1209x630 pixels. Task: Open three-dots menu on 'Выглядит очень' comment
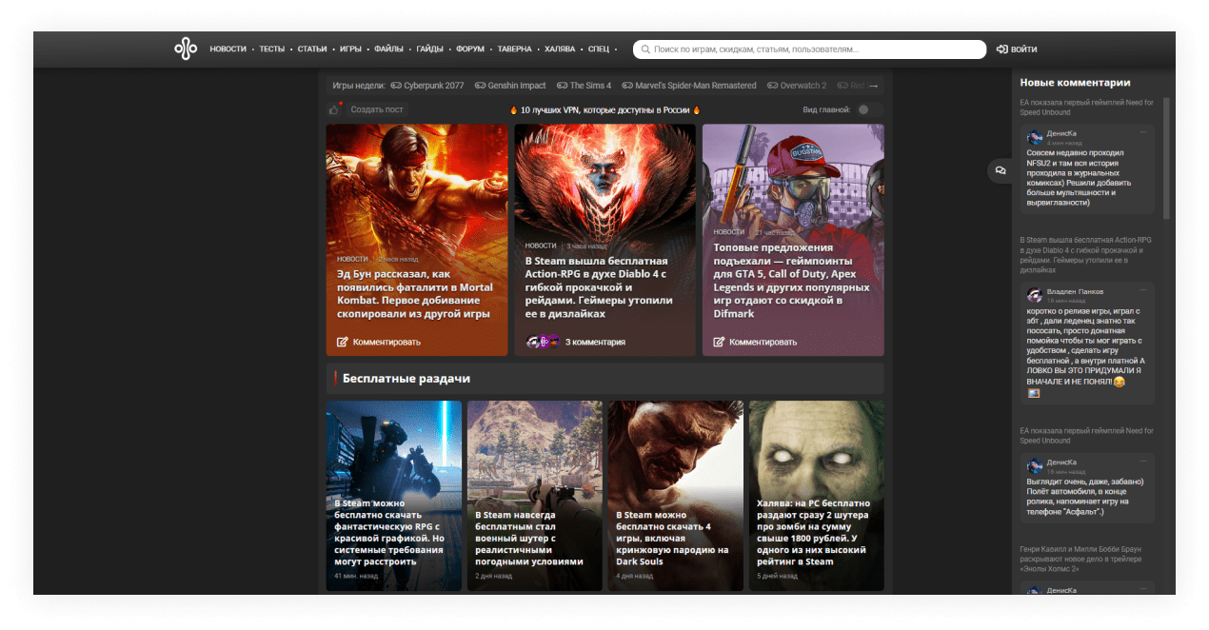[x=1143, y=461]
